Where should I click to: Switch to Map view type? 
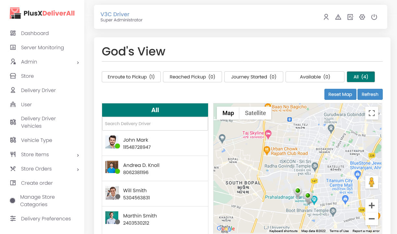tap(228, 113)
